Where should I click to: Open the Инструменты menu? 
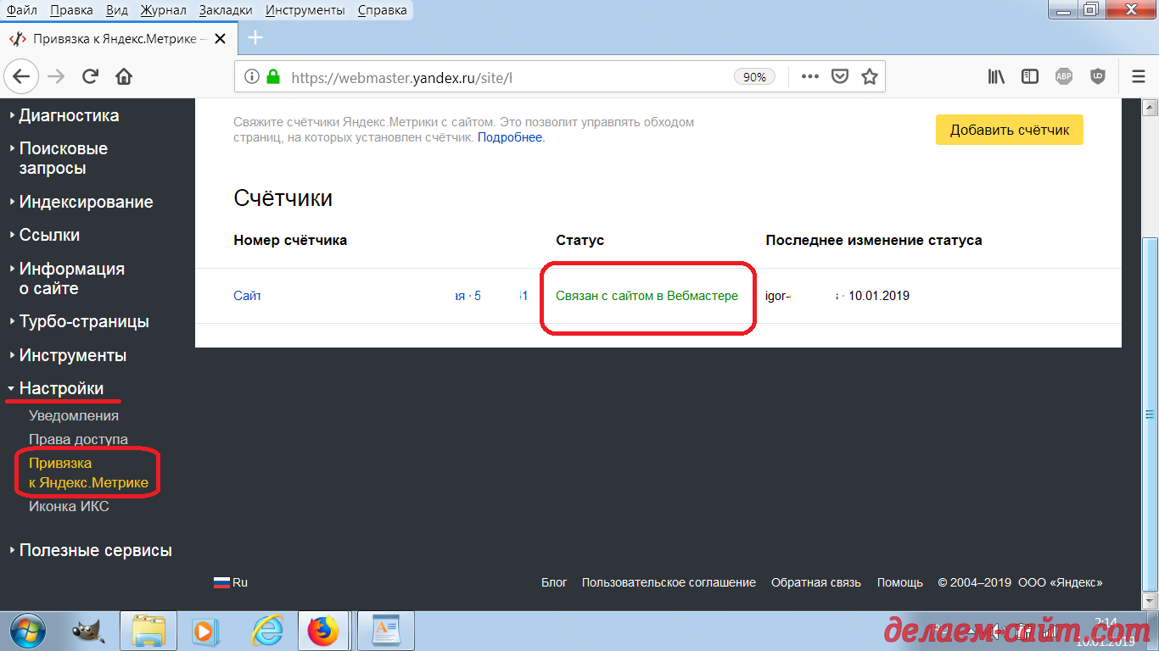pos(305,10)
